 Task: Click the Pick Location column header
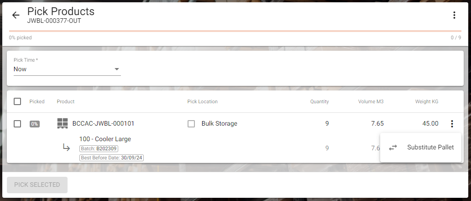(203, 101)
